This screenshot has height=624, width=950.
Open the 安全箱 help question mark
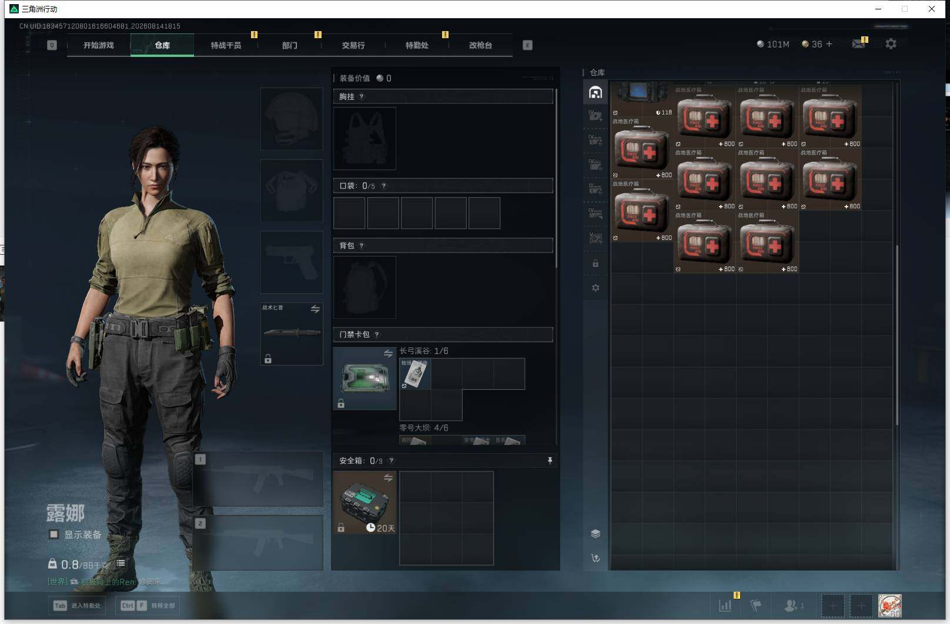point(391,461)
